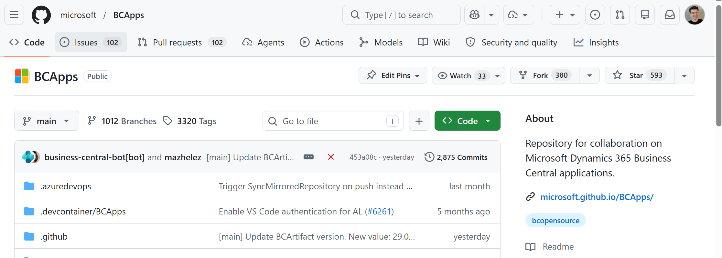722x258 pixels.
Task: Click the BCApps breadcrumb link in header
Action: [129, 15]
